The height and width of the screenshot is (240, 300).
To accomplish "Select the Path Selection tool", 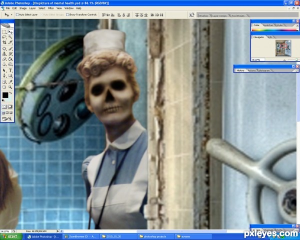I will 4,70.
